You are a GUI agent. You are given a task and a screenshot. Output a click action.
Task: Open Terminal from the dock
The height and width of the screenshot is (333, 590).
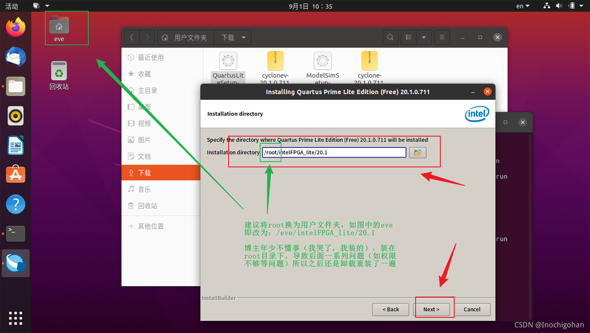[15, 234]
